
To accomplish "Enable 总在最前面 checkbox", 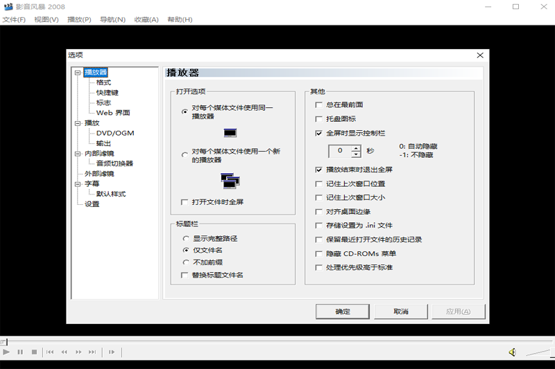I will click(318, 105).
